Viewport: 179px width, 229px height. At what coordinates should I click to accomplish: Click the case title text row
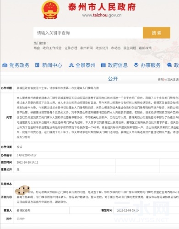click(58, 88)
